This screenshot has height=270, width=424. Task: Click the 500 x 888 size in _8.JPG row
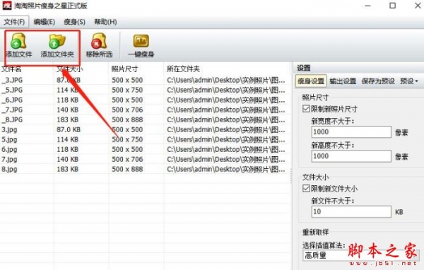coord(127,119)
